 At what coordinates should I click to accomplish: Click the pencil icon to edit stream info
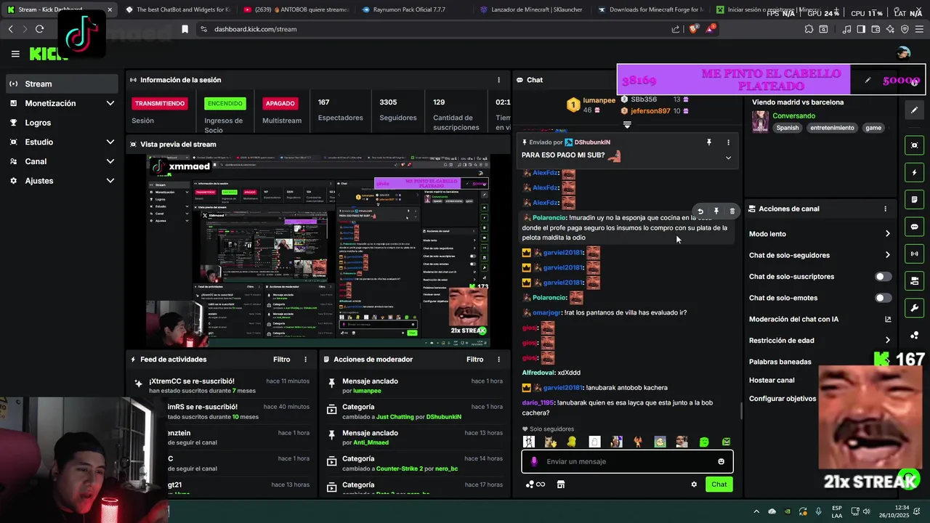tap(914, 110)
